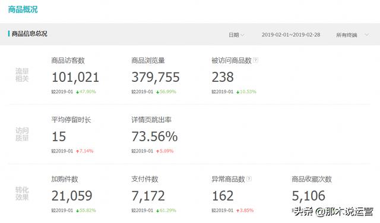
Task: Click the 10.53% decrease under 被访问商品数
Action: coord(246,92)
